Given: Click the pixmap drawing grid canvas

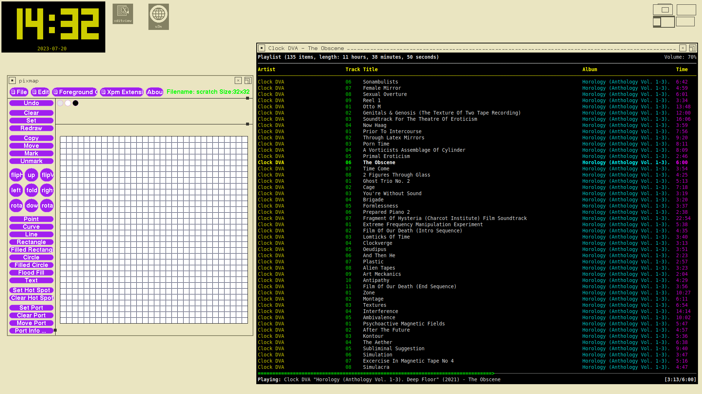Looking at the screenshot, I should click(x=154, y=230).
